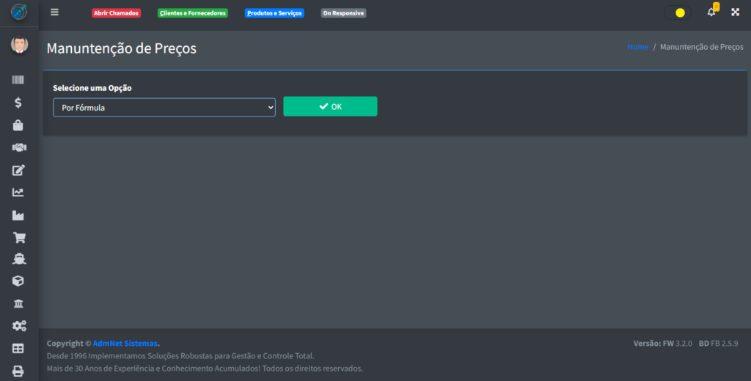Click the bank building sidebar icon
Screen dimensions: 751x381
point(18,303)
